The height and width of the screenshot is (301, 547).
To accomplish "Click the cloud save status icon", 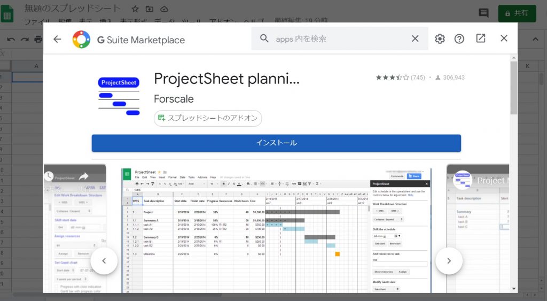I will [165, 9].
